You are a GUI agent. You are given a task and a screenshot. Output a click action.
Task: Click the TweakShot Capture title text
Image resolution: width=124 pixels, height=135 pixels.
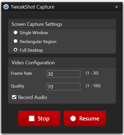pyautogui.click(x=33, y=7)
